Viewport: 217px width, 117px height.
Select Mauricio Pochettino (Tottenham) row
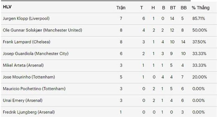109,89
